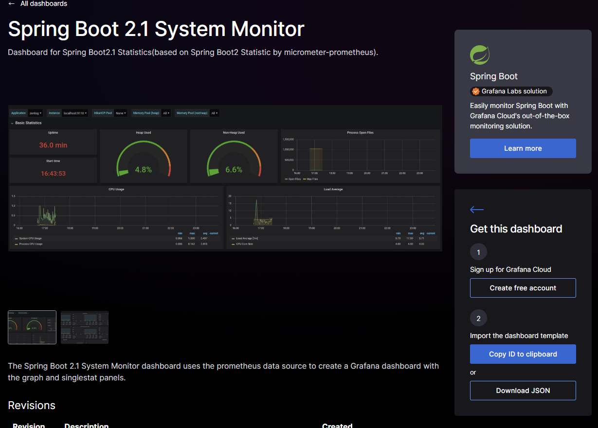Click the dashboard description subtitle text
Screen dimensions: 598x428
(x=193, y=52)
